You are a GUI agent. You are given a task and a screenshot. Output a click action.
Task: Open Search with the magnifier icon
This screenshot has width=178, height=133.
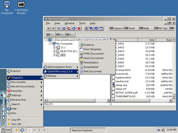[69, 28]
